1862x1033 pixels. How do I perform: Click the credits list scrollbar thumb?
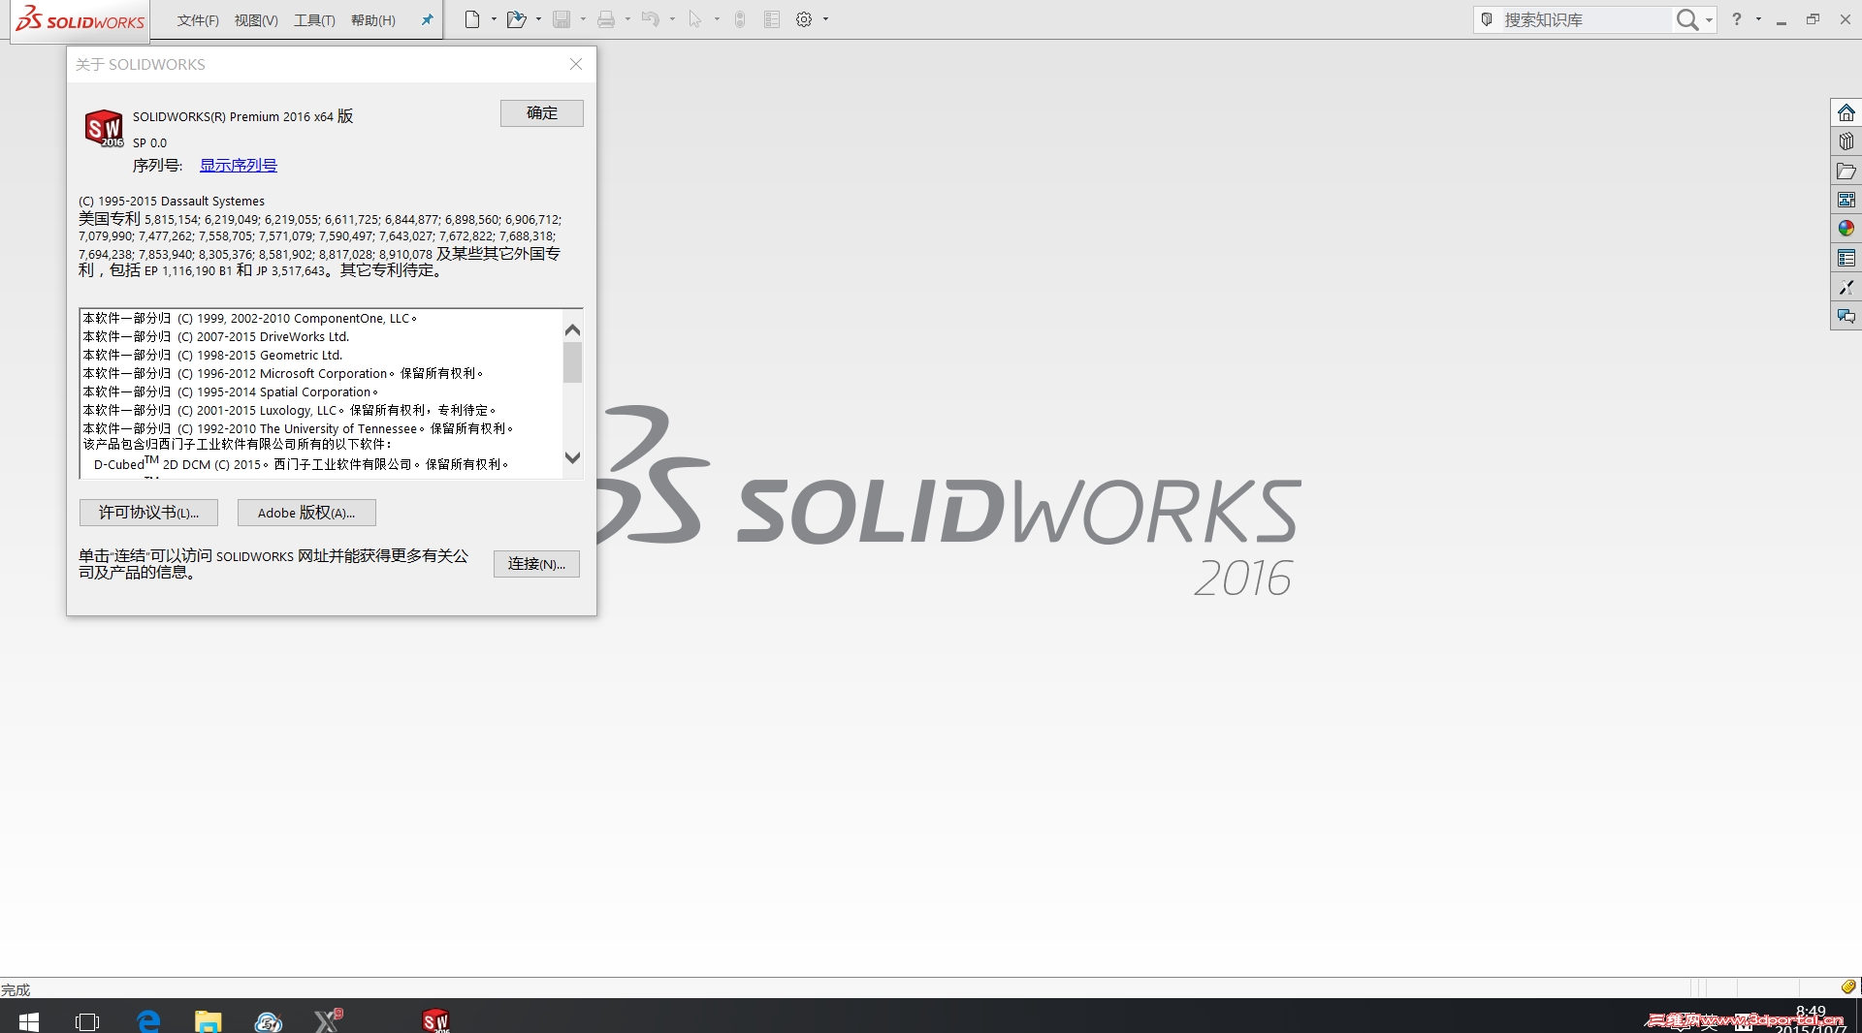pos(573,362)
